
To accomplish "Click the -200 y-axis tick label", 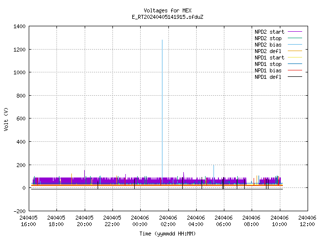I will [x=19, y=211].
